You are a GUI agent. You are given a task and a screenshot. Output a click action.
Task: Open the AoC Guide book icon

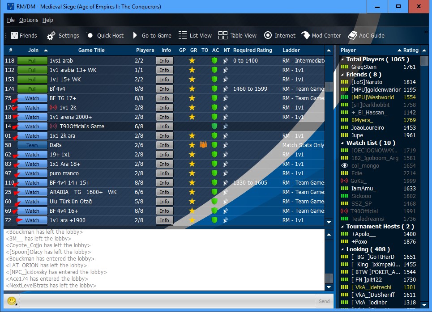[x=353, y=35]
